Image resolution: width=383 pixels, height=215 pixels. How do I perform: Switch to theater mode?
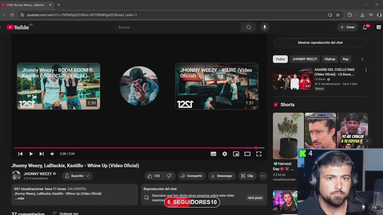[x=247, y=154]
